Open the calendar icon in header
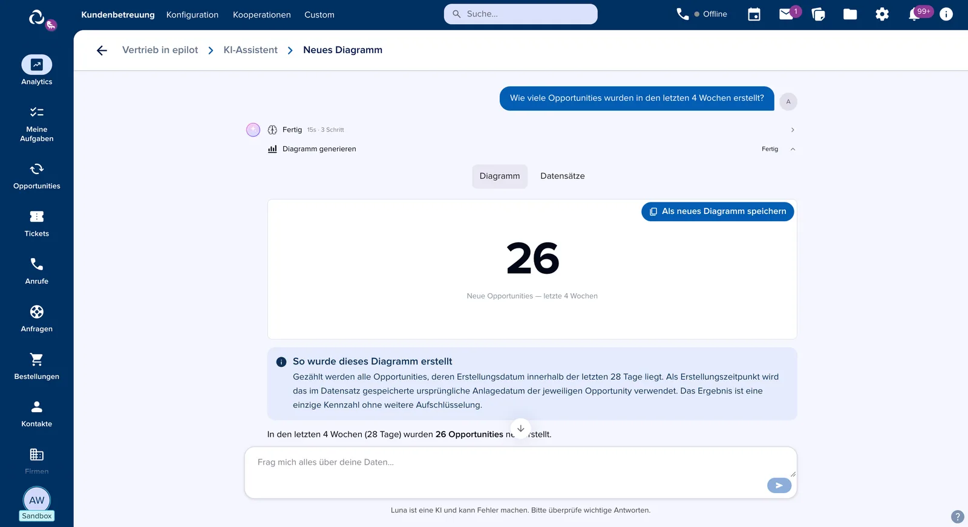Screen dimensions: 968x527 (x=754, y=14)
